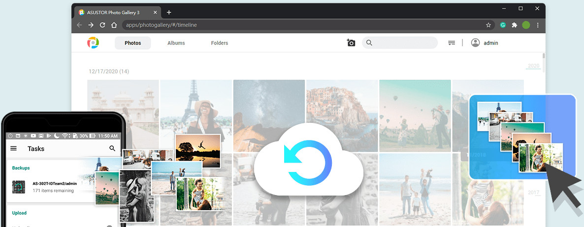Switch to the Folders tab
The height and width of the screenshot is (227, 584).
[220, 43]
